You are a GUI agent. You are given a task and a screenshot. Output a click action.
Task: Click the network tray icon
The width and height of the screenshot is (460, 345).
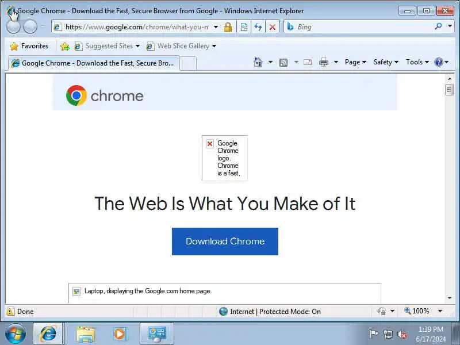(x=388, y=334)
